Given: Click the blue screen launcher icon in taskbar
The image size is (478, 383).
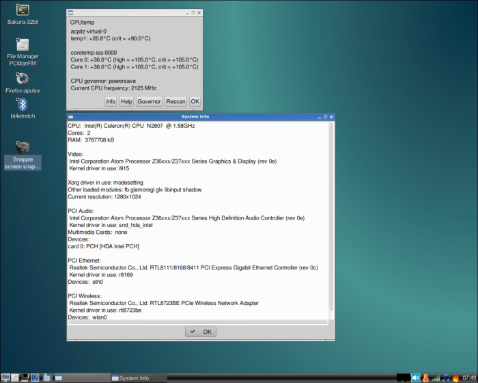Looking at the screenshot, I should [x=35, y=378].
